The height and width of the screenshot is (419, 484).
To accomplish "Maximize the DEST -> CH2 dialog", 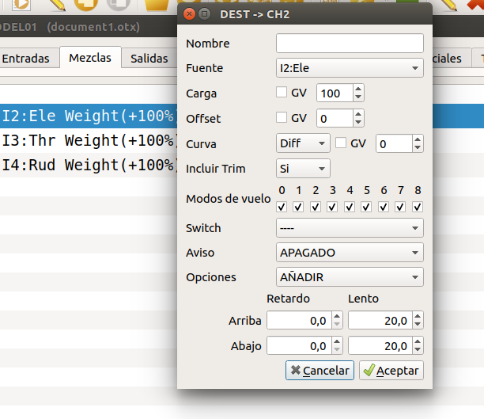I will pos(204,14).
